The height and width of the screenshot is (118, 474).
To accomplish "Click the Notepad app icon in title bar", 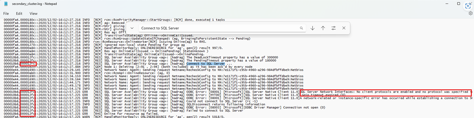I will click(6, 3).
